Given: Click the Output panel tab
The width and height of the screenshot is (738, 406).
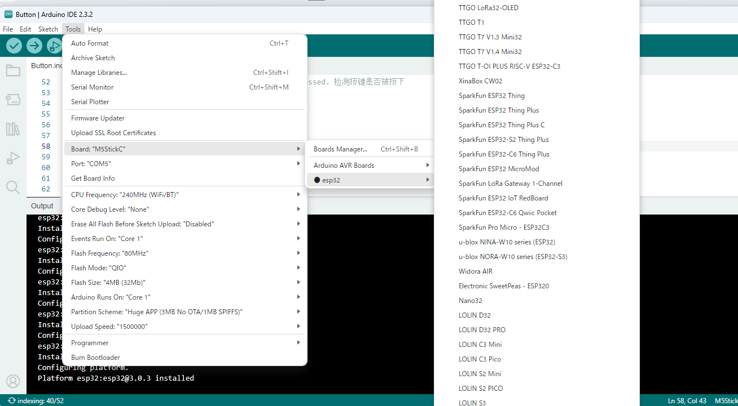Looking at the screenshot, I should [x=42, y=206].
